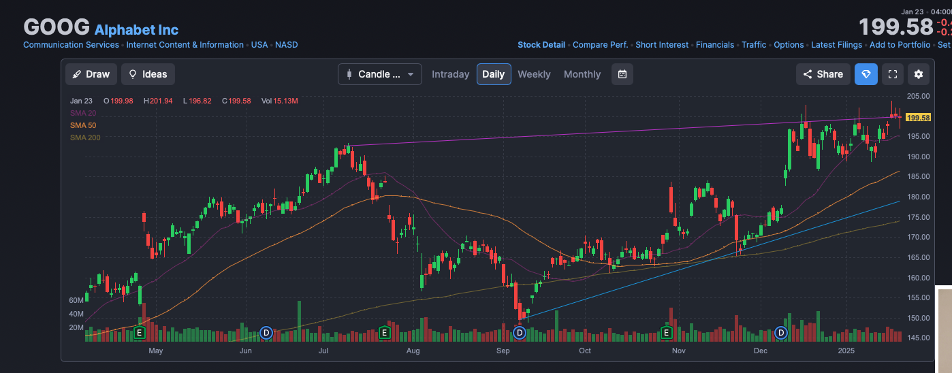
Task: Click the SMA 20 indicator label
Action: click(x=83, y=113)
